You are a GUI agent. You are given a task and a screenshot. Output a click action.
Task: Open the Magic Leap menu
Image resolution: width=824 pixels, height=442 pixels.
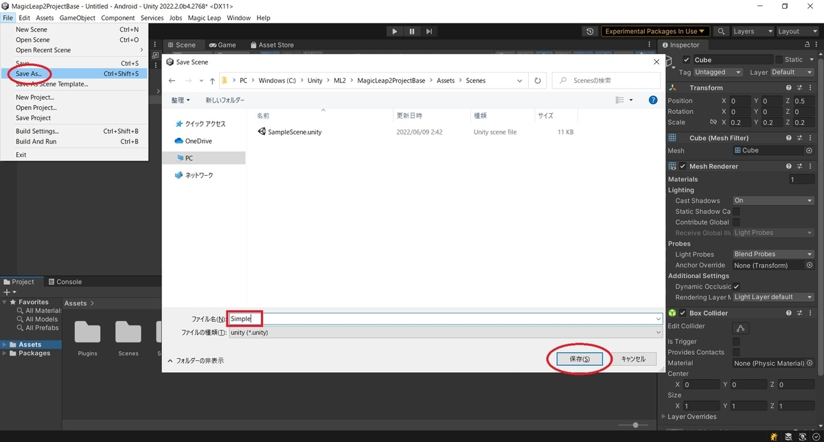click(x=204, y=18)
